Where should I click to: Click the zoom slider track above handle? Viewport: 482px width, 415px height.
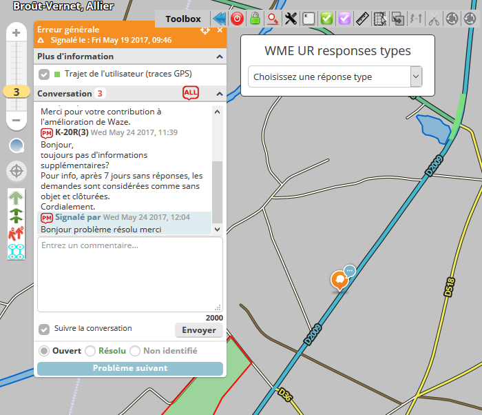coord(17,63)
